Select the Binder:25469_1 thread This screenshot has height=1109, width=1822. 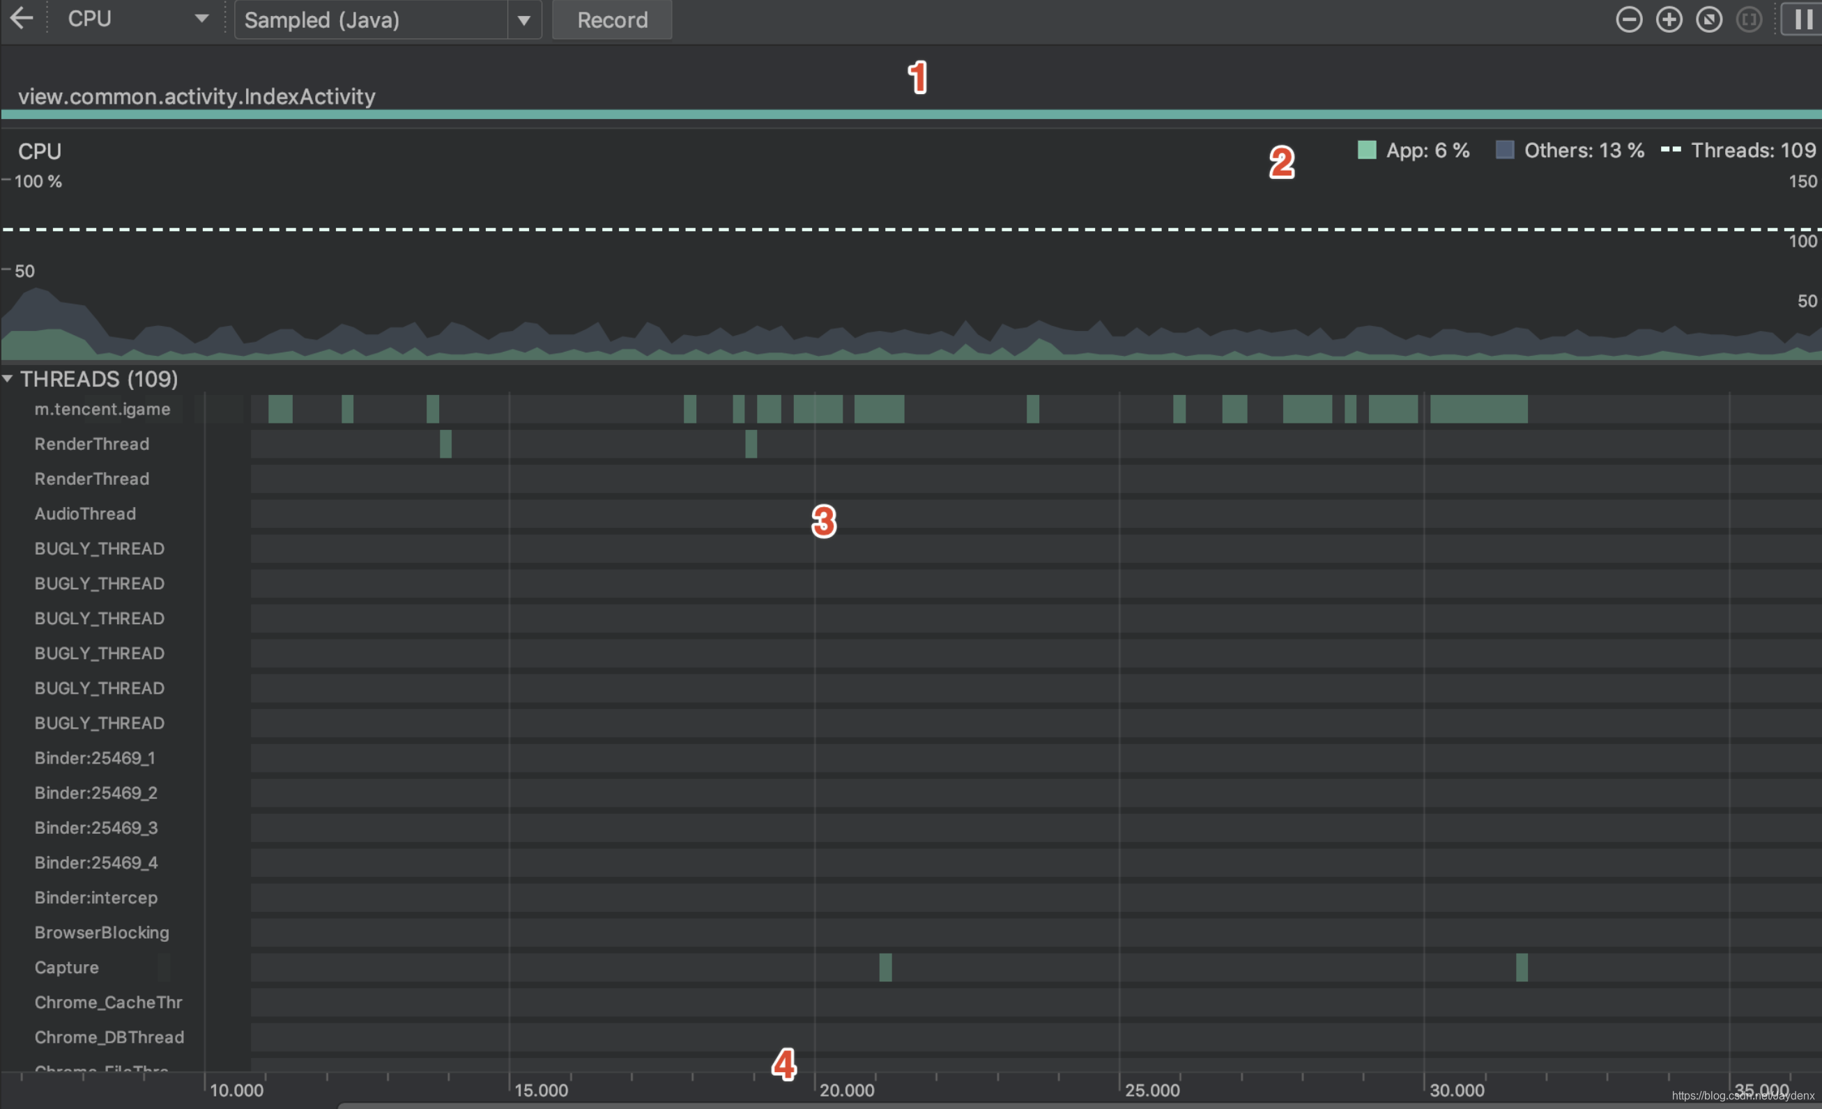coord(95,758)
